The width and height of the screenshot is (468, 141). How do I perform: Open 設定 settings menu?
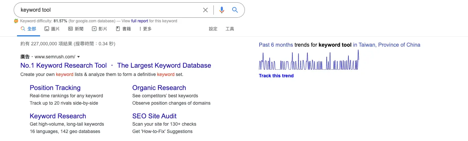click(213, 29)
